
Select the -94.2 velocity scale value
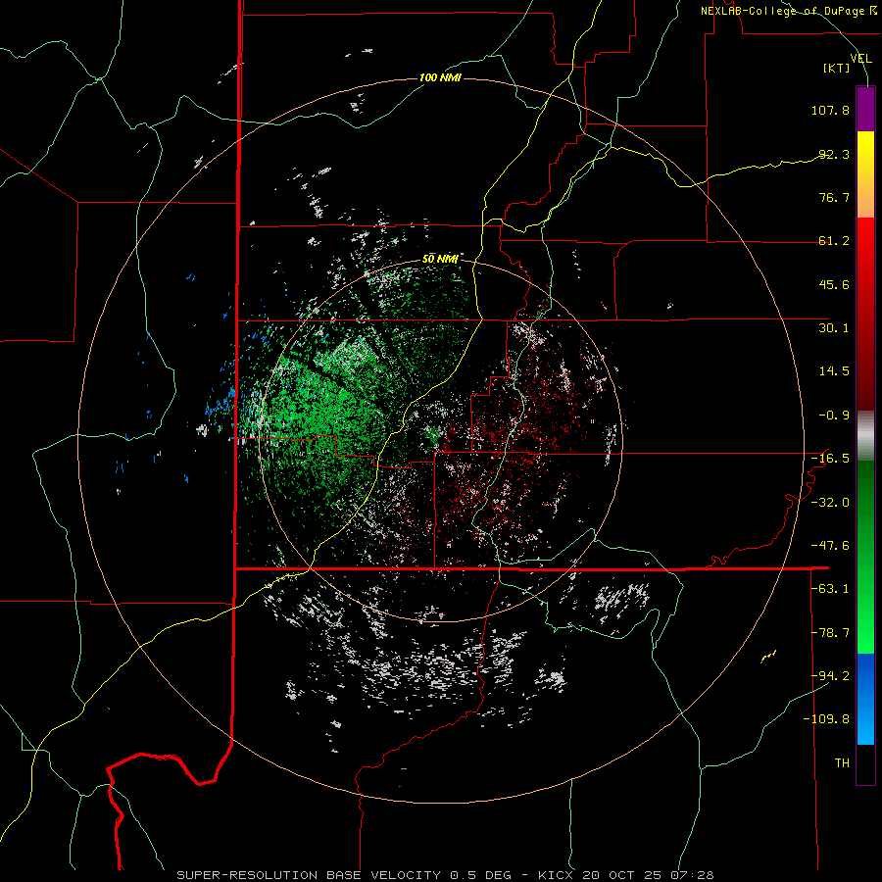tap(830, 676)
